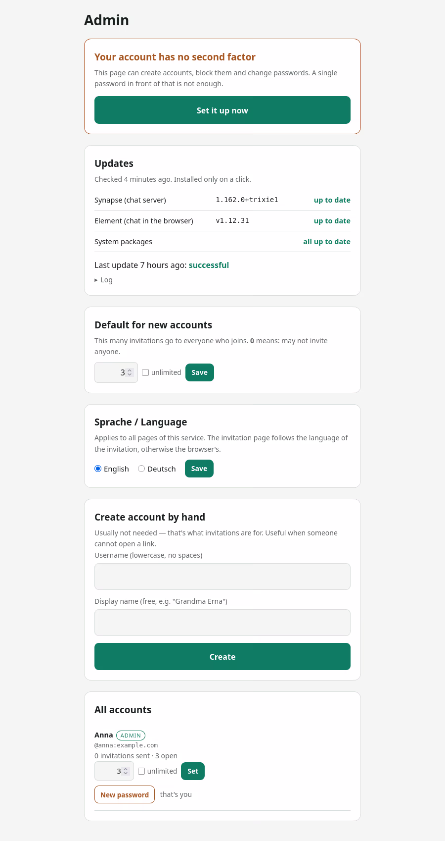Click the Set it up now button

(x=222, y=110)
